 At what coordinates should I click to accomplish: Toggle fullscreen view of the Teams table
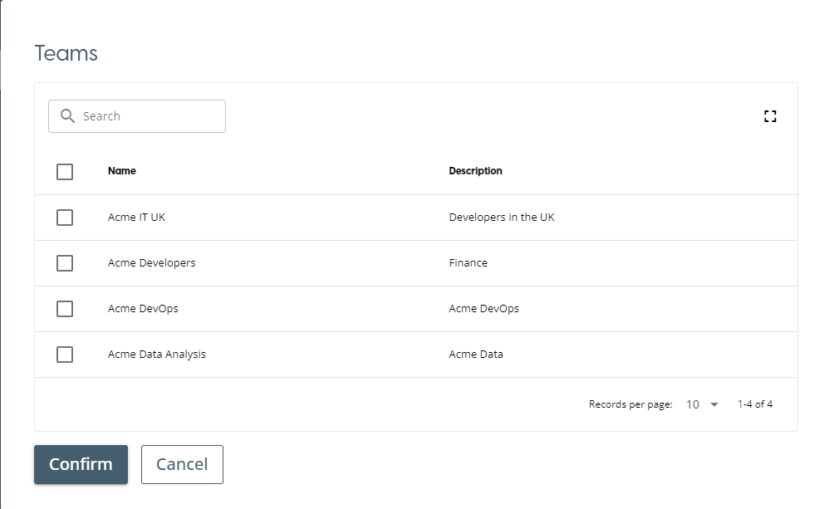[x=770, y=116]
